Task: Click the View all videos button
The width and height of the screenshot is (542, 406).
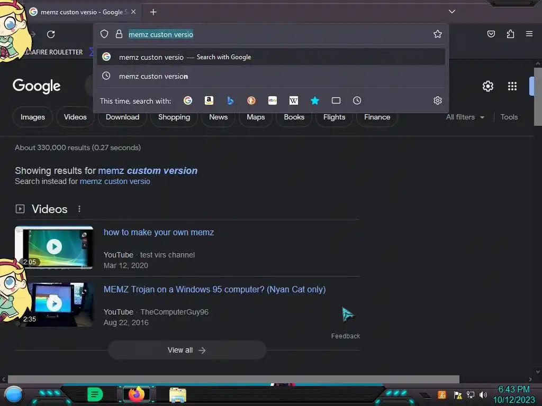Action: click(187, 350)
